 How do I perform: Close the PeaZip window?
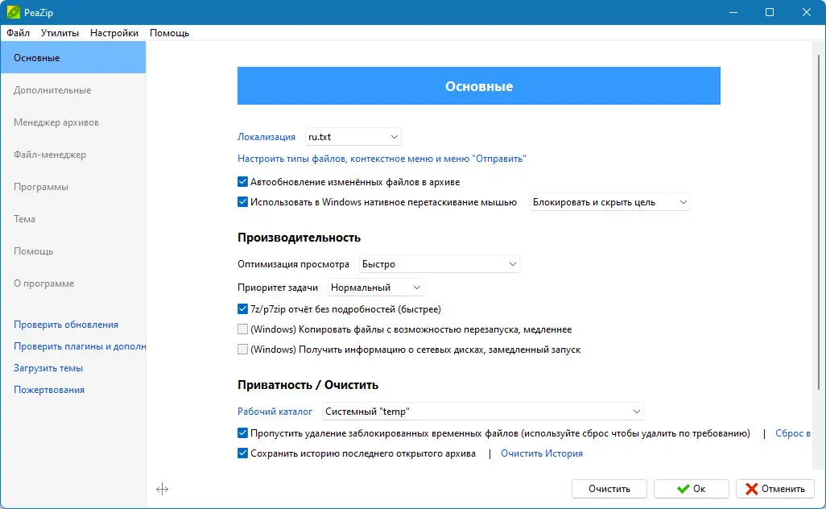807,12
